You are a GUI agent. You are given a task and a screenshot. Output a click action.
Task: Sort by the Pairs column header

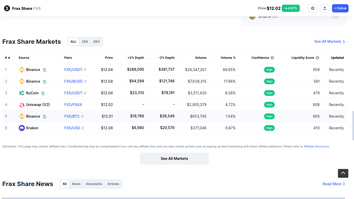(x=68, y=58)
